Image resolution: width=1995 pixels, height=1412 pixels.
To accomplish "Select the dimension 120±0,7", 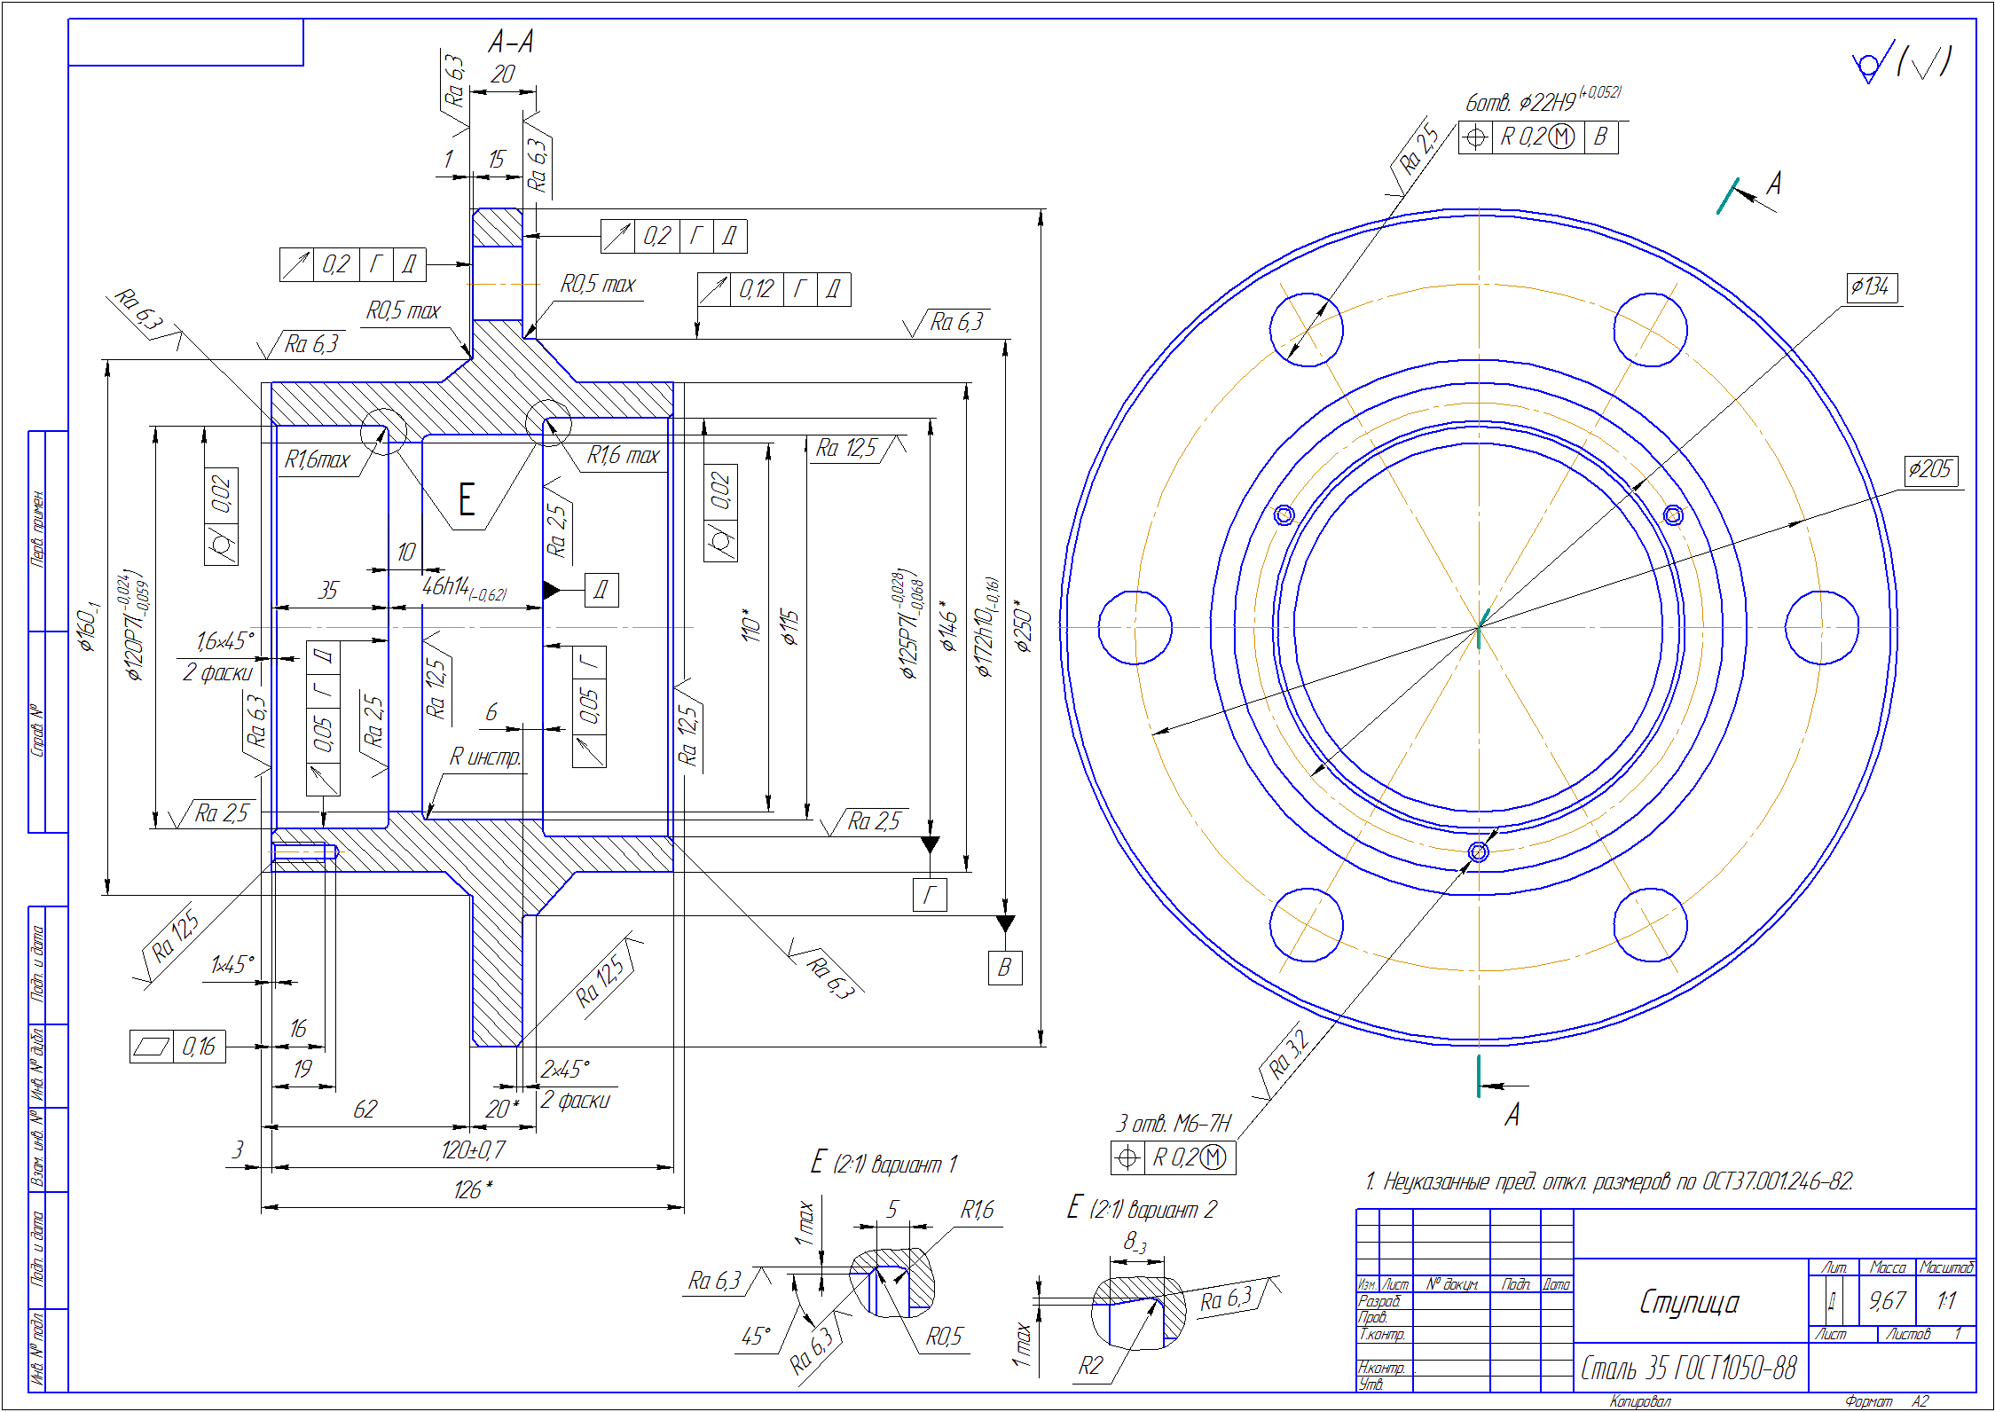I will (473, 1149).
